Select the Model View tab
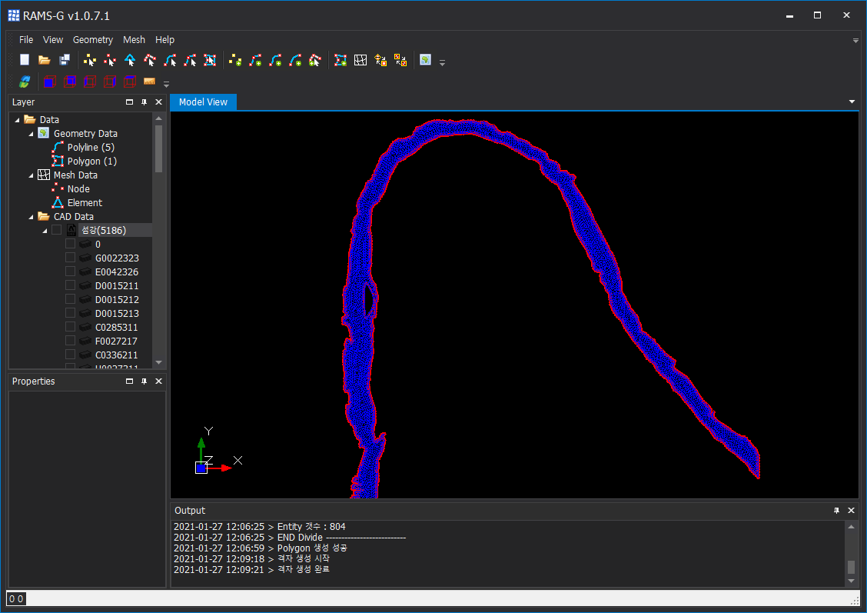The width and height of the screenshot is (867, 613). 203,102
